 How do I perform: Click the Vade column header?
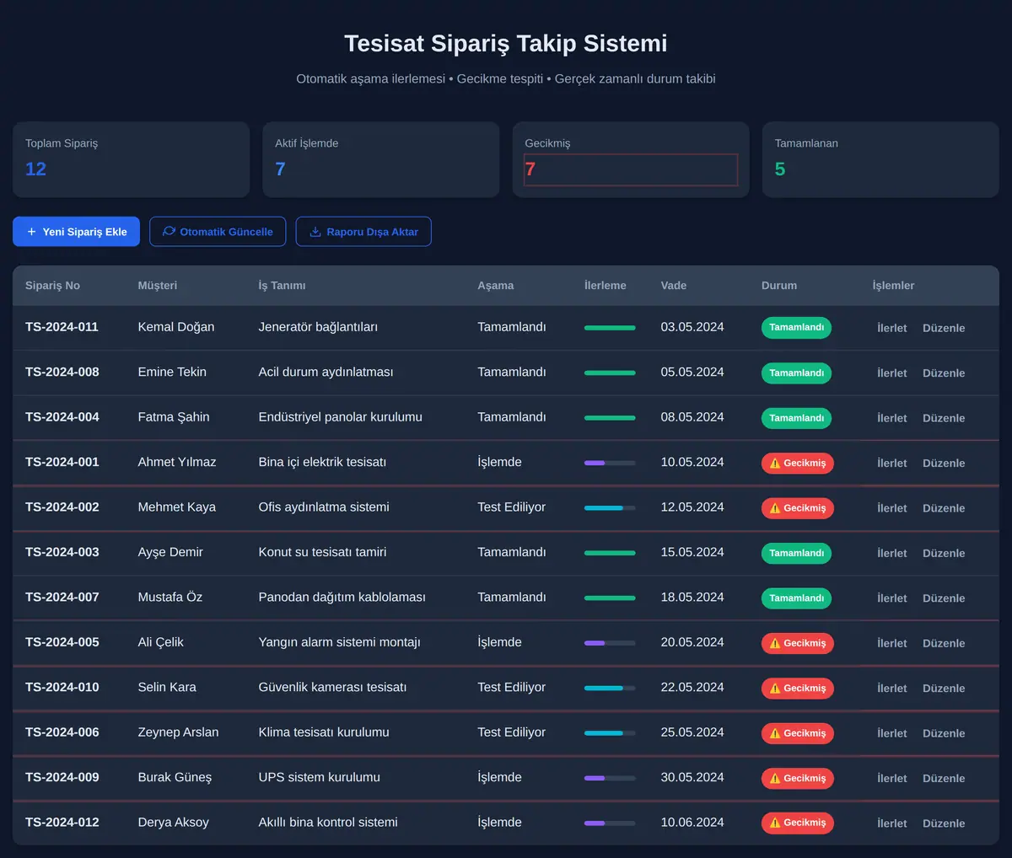674,286
